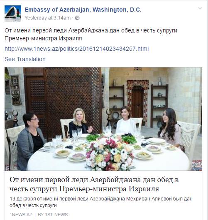Open the shared article photo preview
The height and width of the screenshot is (220, 208).
click(103, 119)
